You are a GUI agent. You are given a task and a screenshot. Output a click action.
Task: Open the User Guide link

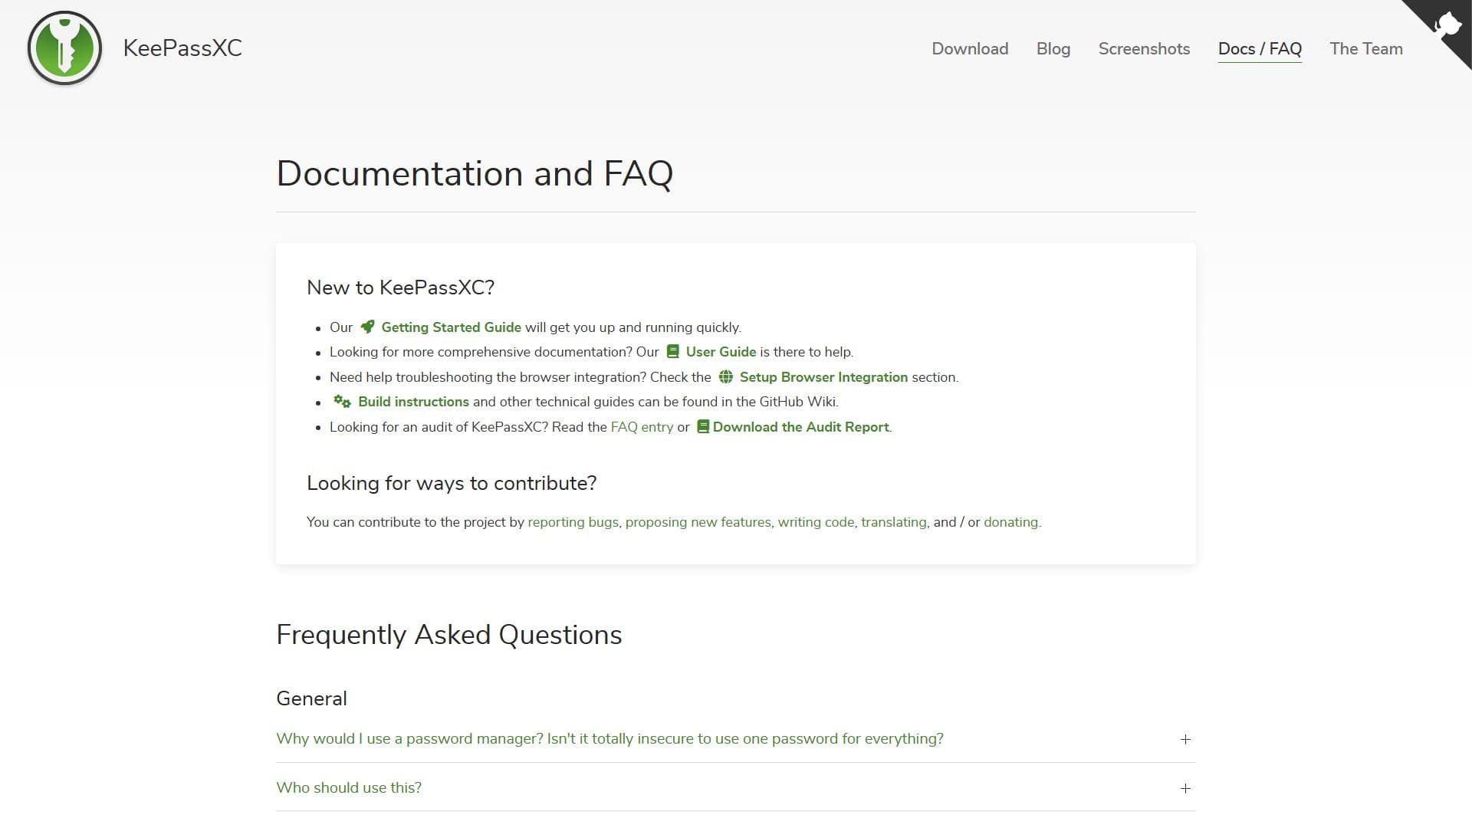[721, 352]
